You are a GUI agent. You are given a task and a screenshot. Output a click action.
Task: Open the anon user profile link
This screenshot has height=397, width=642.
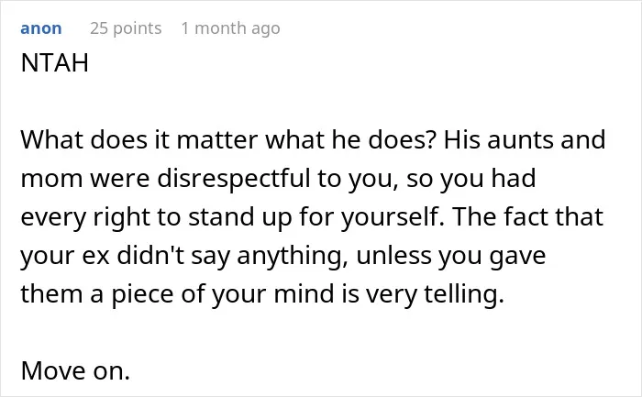click(x=41, y=28)
